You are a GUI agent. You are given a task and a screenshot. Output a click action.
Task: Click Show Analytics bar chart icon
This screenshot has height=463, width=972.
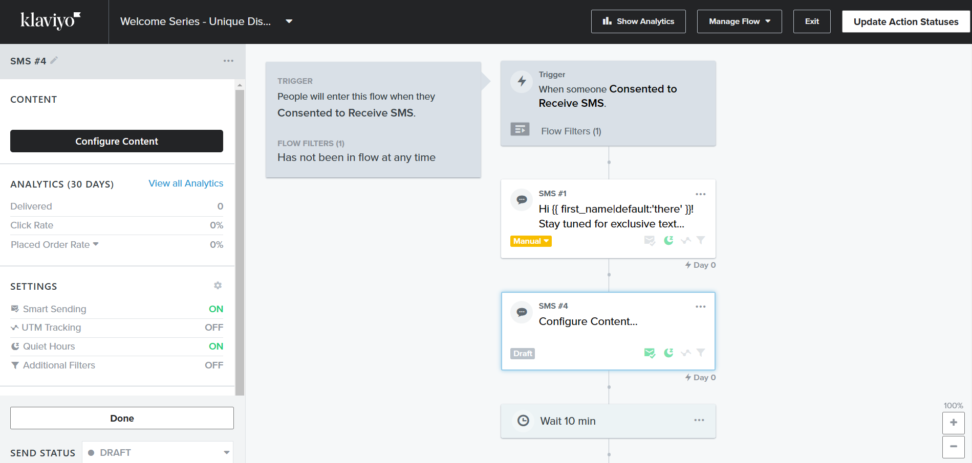click(x=607, y=21)
